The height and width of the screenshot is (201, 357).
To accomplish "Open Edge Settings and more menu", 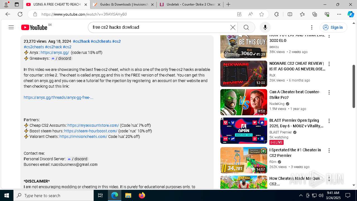I will click(x=339, y=14).
